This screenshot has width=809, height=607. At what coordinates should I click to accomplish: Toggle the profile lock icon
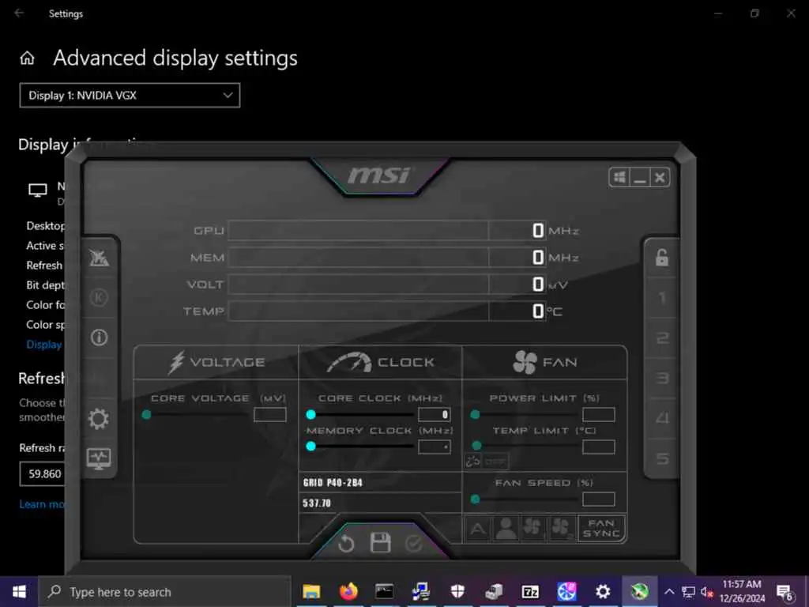click(x=662, y=257)
